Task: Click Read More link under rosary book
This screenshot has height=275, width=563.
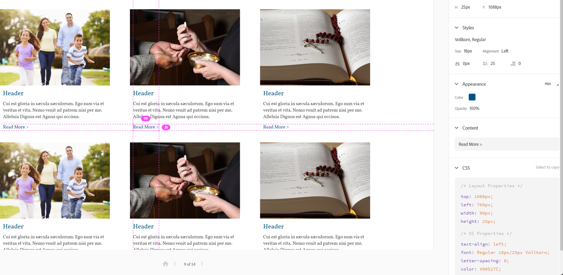Action: [276, 127]
